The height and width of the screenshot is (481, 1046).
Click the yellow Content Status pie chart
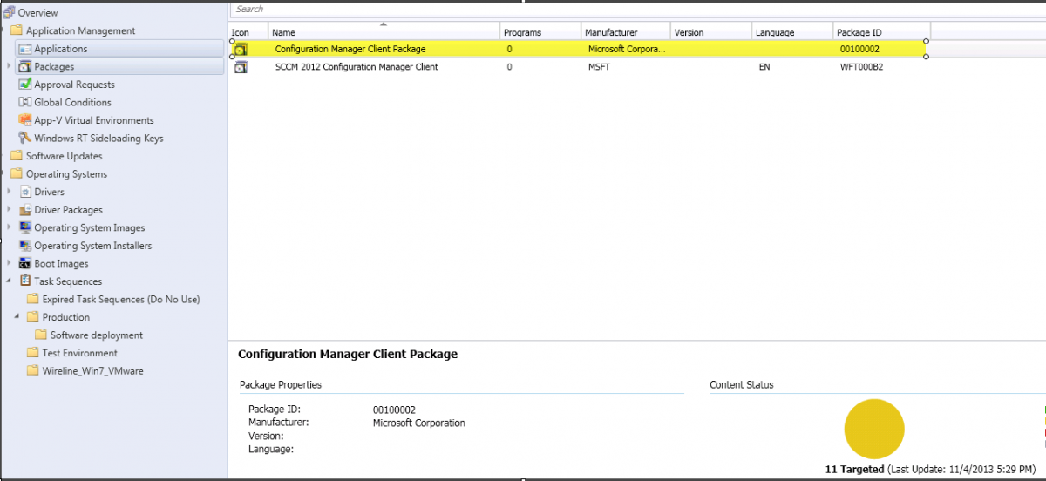pyautogui.click(x=874, y=429)
